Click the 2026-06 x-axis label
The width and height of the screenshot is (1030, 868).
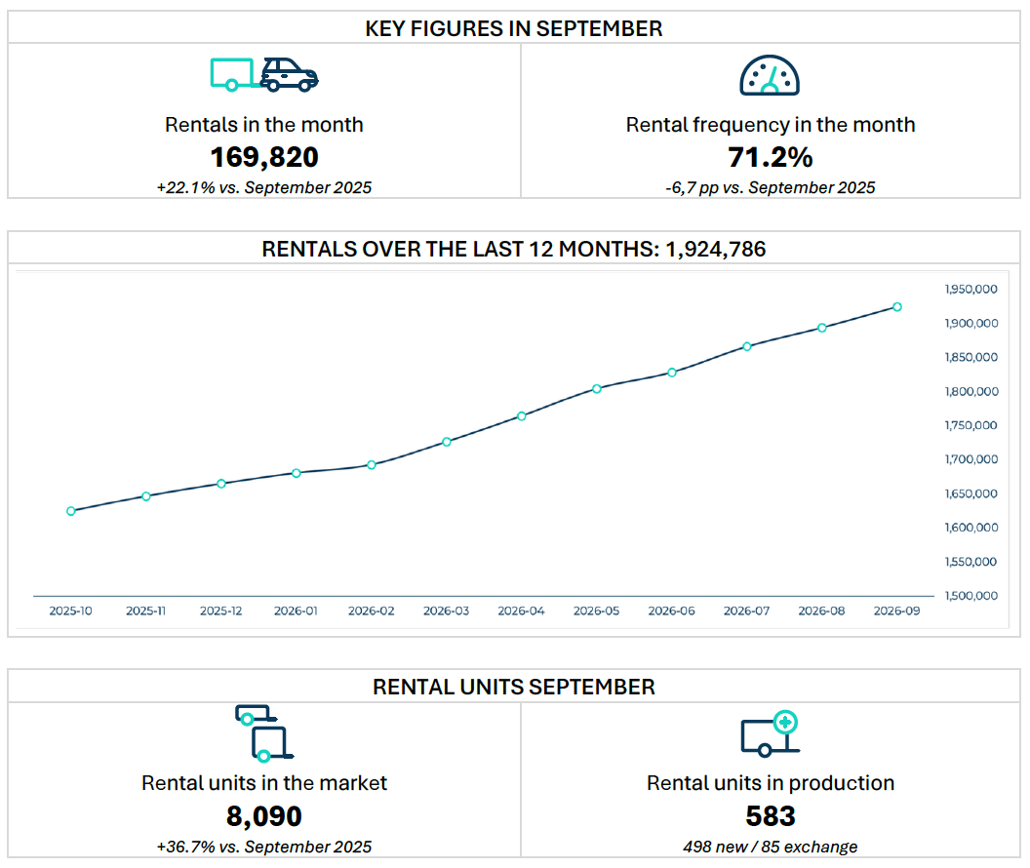[672, 612]
